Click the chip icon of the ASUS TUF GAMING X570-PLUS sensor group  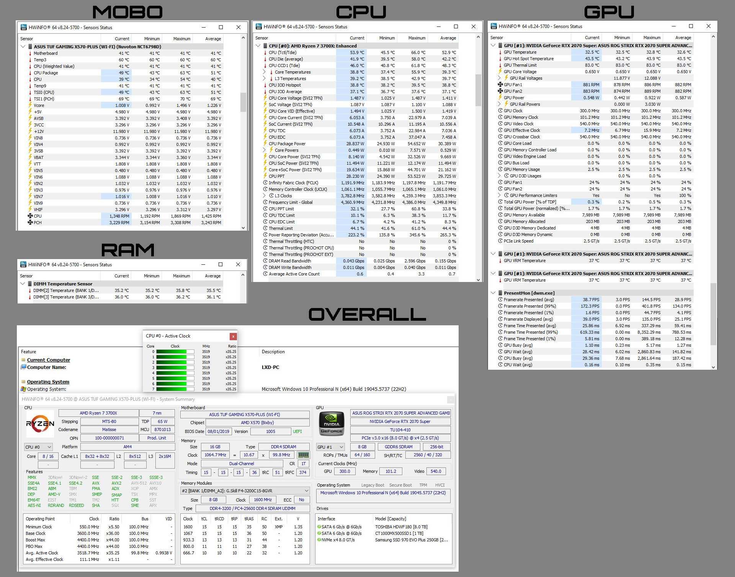(30, 47)
